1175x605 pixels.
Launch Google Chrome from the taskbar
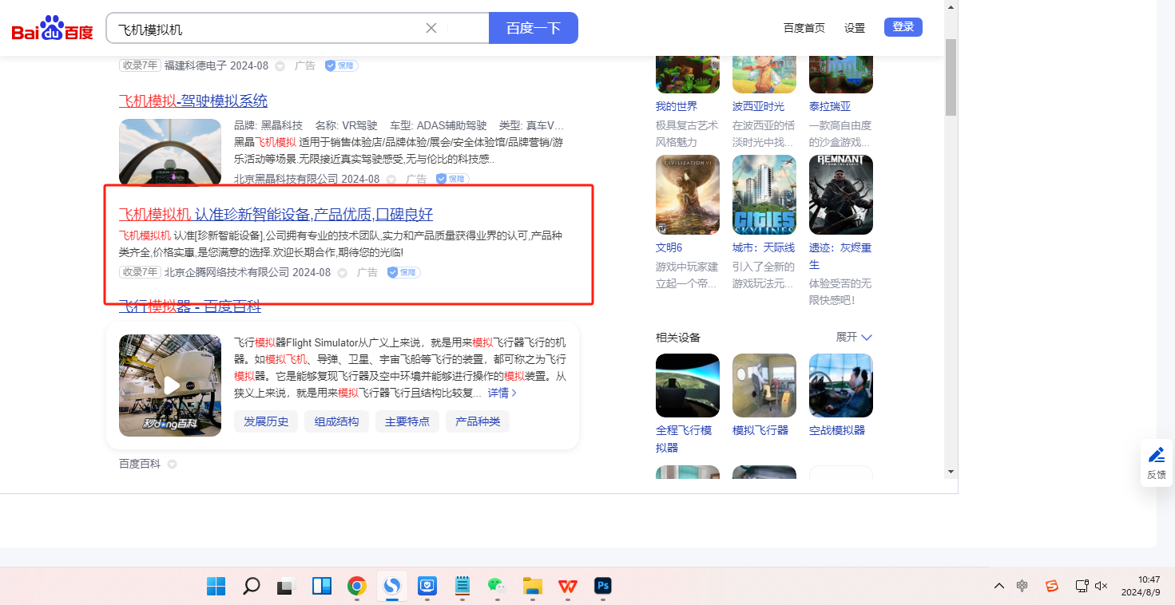pyautogui.click(x=356, y=586)
